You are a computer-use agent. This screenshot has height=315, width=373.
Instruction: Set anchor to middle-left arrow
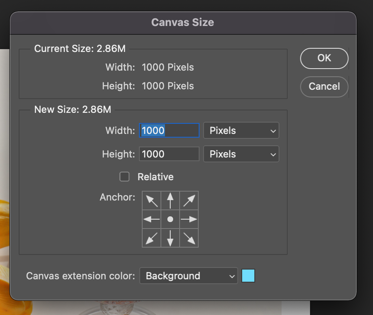point(152,219)
